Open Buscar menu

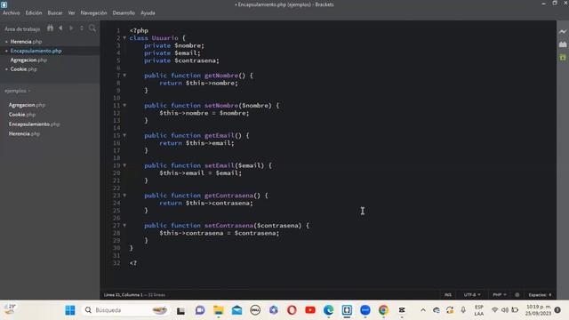[x=55, y=12]
